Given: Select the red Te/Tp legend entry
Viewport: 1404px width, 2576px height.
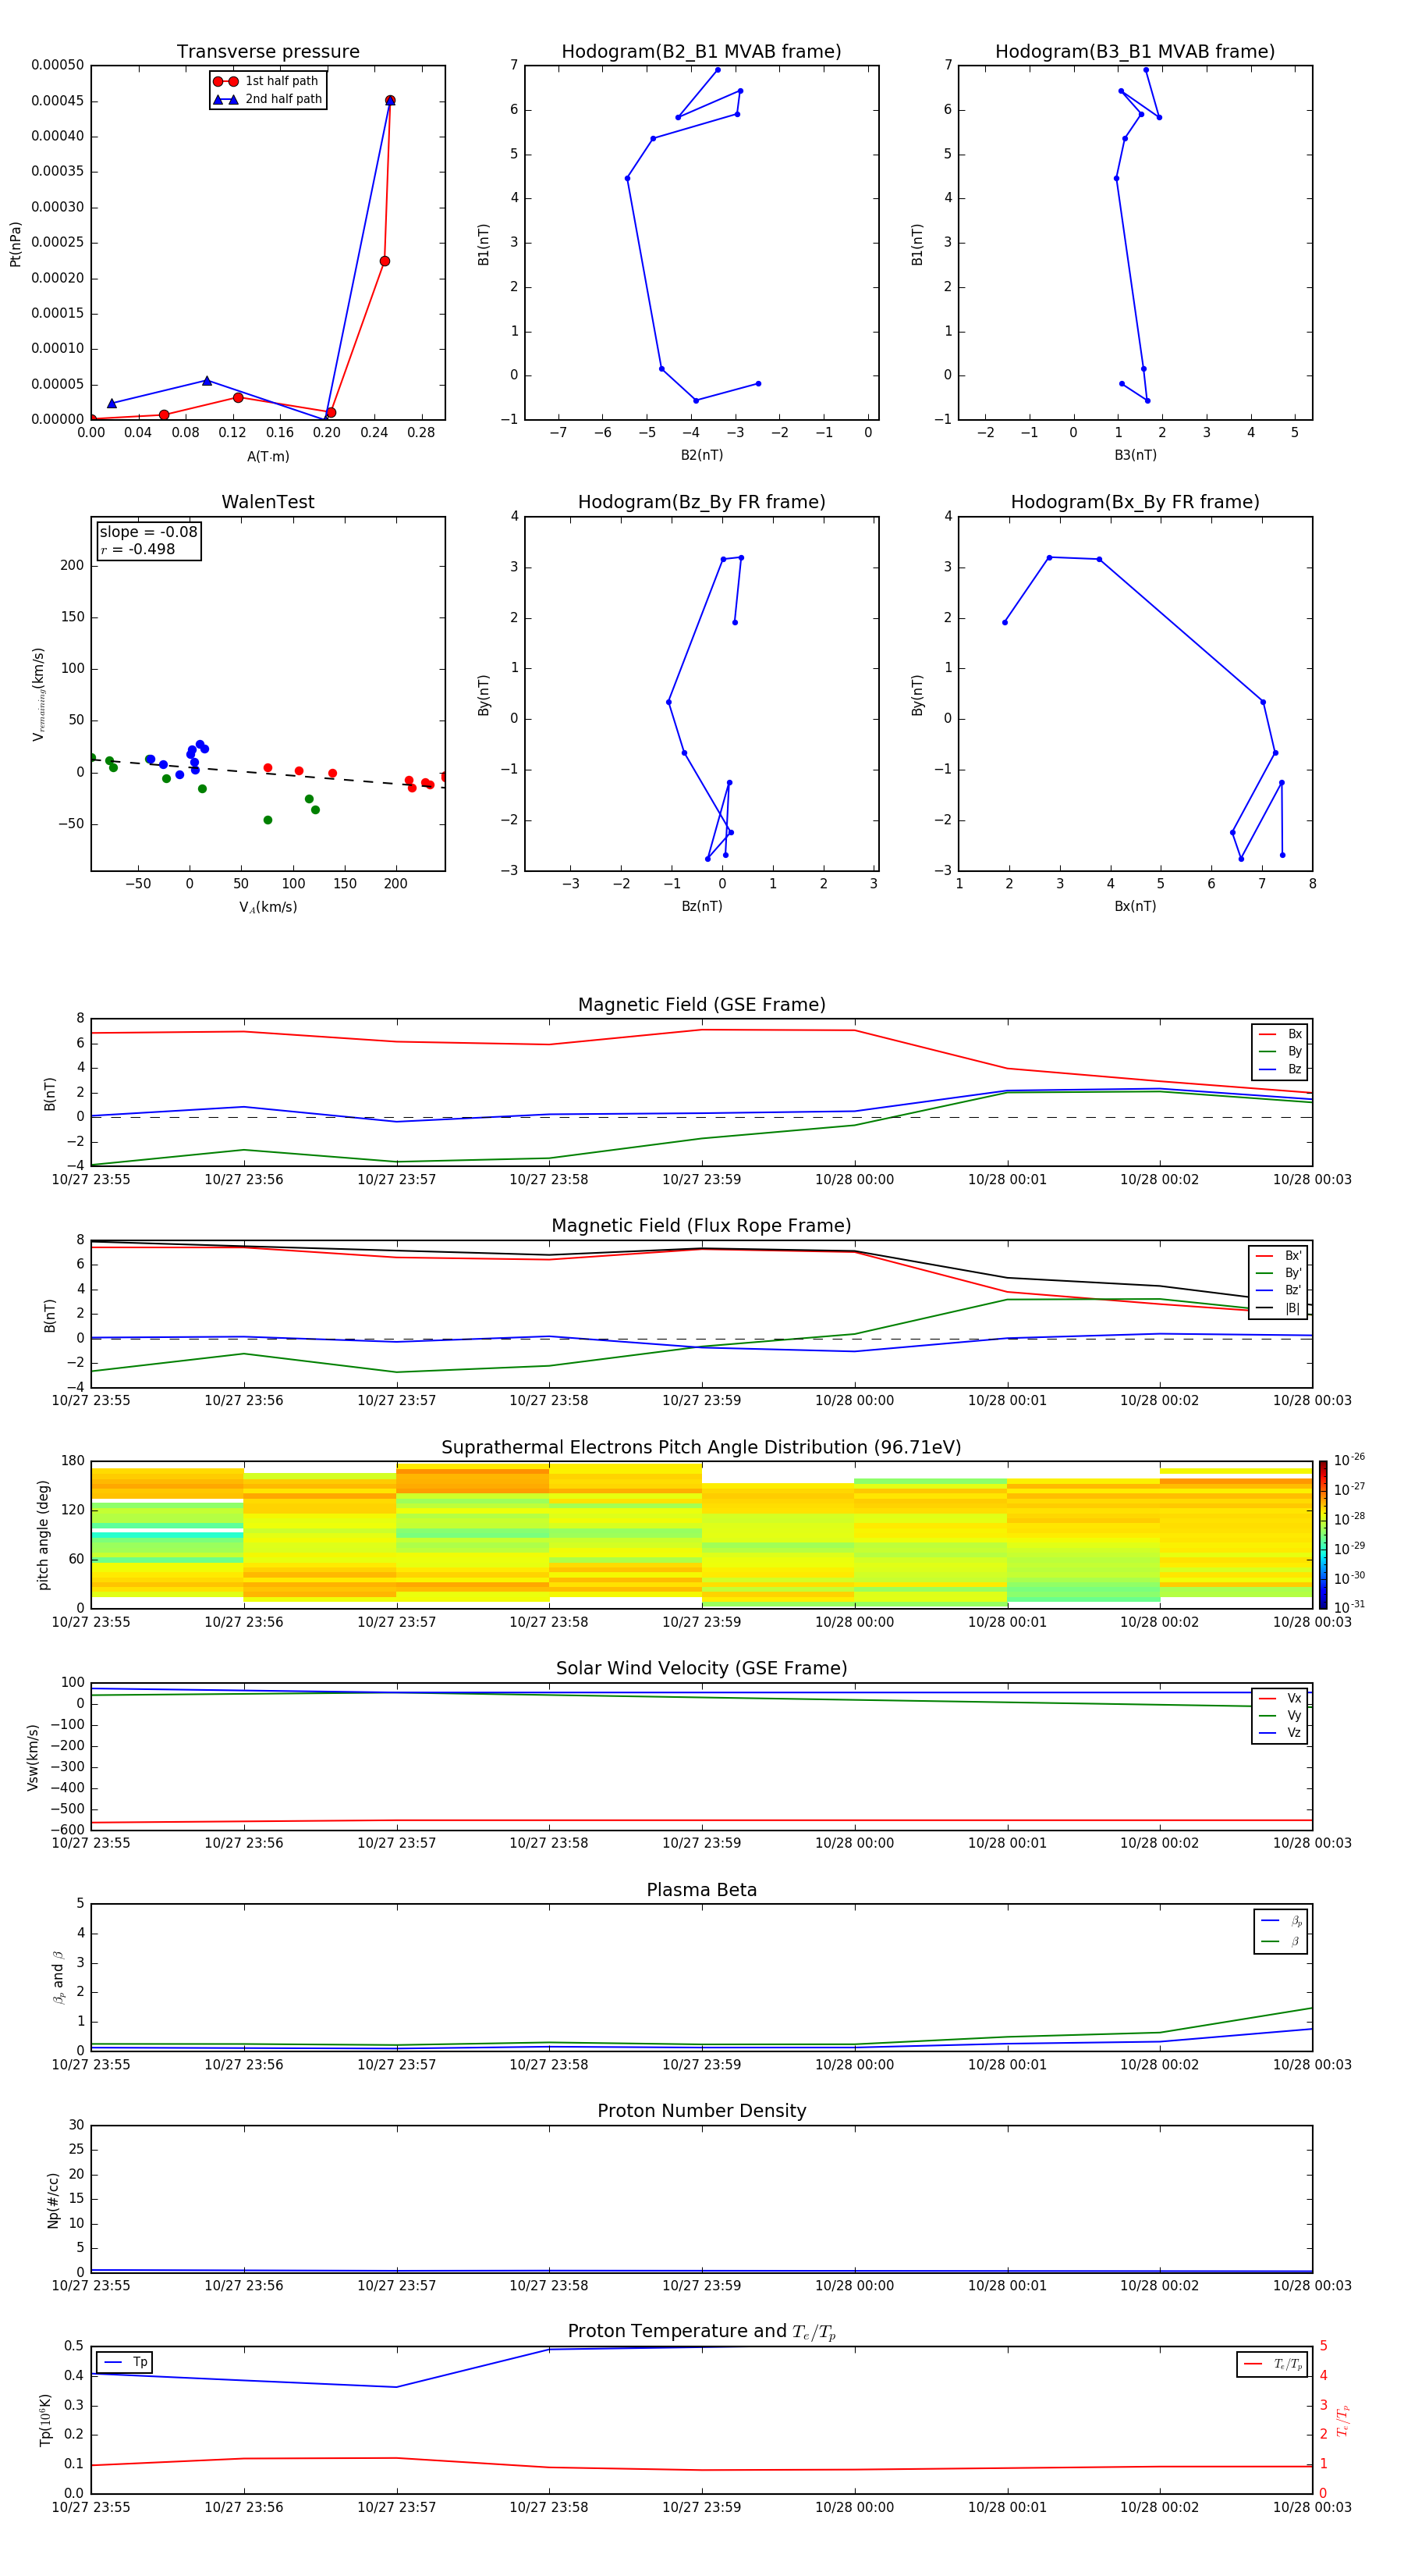Looking at the screenshot, I should 1273,2364.
